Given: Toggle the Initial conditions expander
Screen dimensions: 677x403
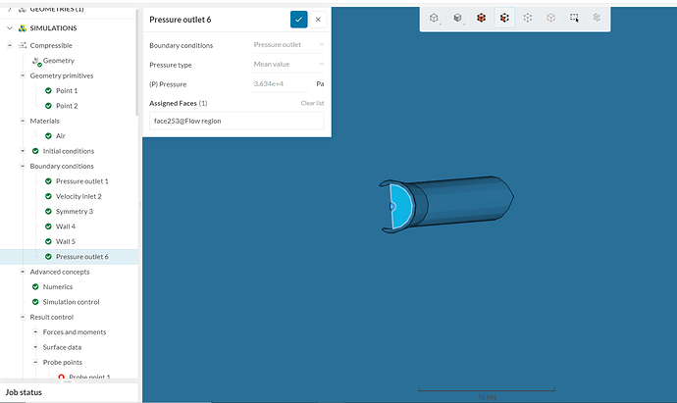Looking at the screenshot, I should pos(23,151).
